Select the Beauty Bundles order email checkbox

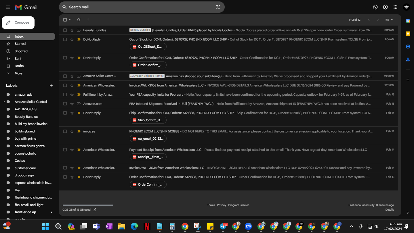(x=65, y=30)
